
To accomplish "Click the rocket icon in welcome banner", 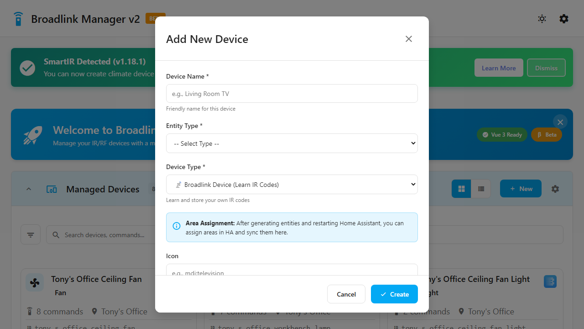I will pyautogui.click(x=33, y=135).
